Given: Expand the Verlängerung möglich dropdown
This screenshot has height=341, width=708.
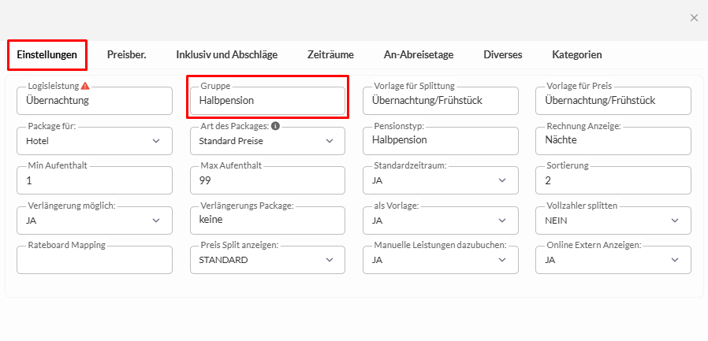Looking at the screenshot, I should [x=94, y=221].
